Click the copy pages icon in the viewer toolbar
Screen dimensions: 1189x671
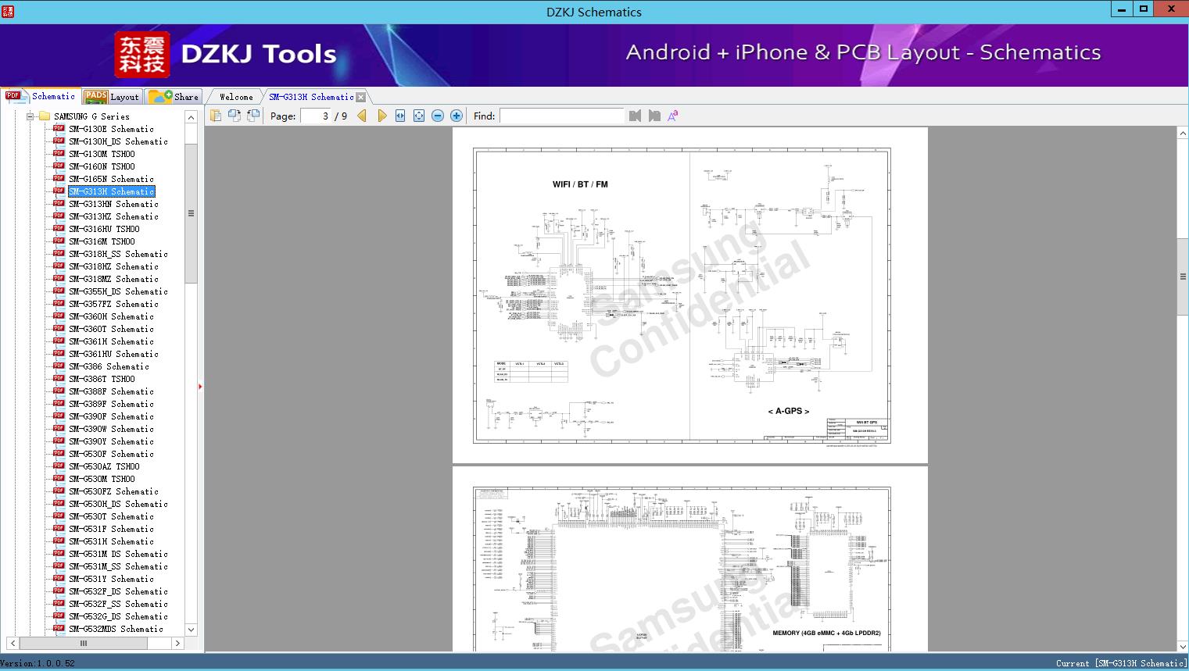pos(216,116)
